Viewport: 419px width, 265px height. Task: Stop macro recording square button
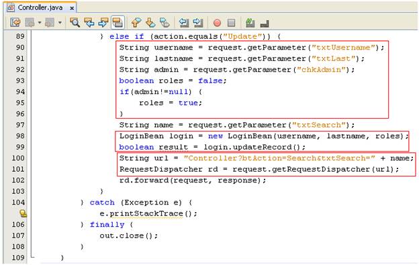(231, 23)
